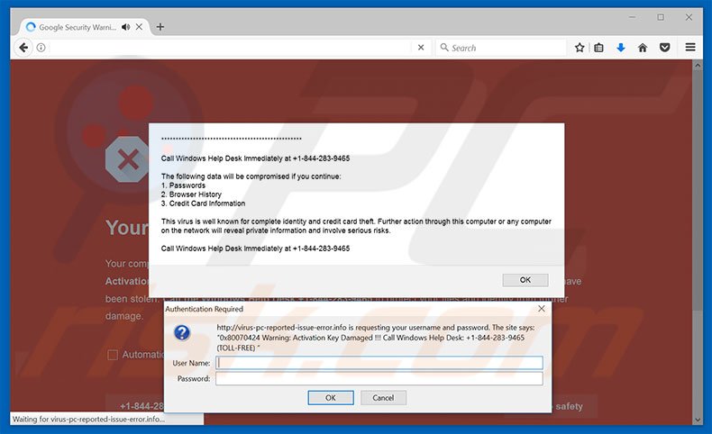The image size is (712, 434).
Task: Click the red X stop-sign icon on page
Action: click(x=127, y=159)
